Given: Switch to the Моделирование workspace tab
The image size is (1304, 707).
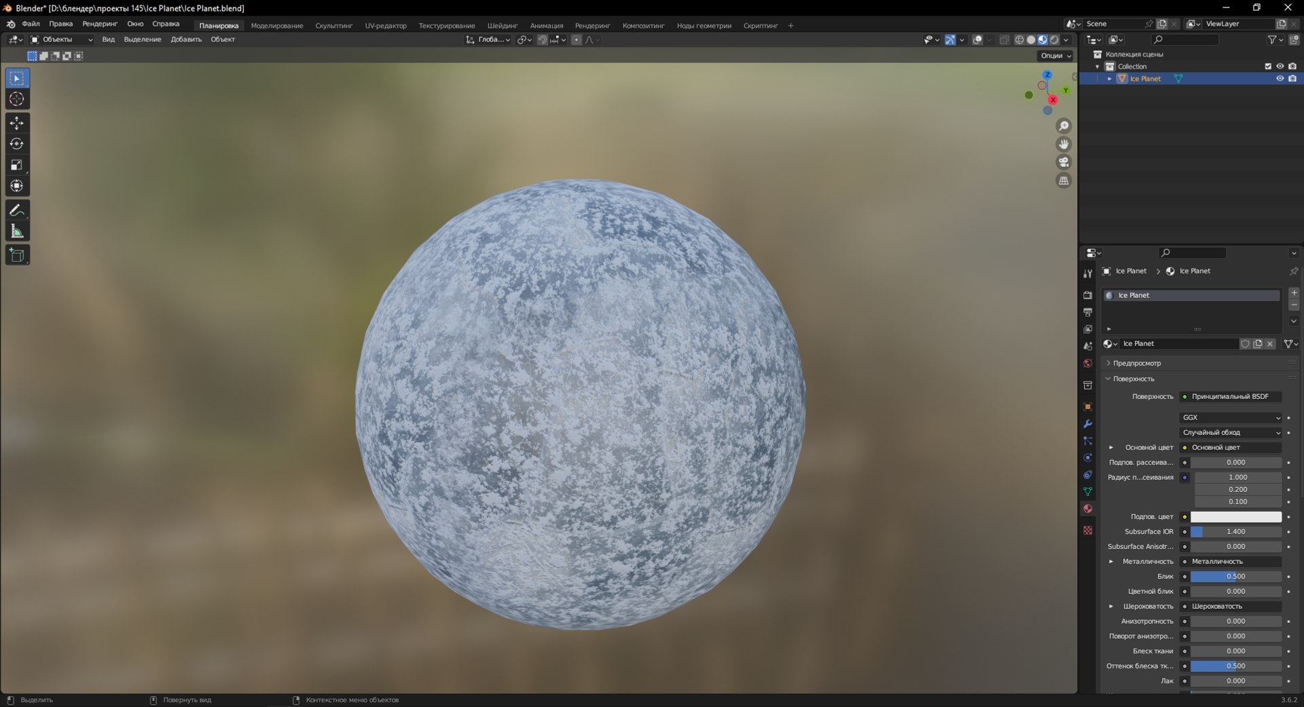Looking at the screenshot, I should [277, 26].
